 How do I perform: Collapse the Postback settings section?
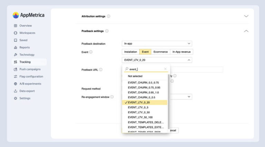(x=246, y=31)
